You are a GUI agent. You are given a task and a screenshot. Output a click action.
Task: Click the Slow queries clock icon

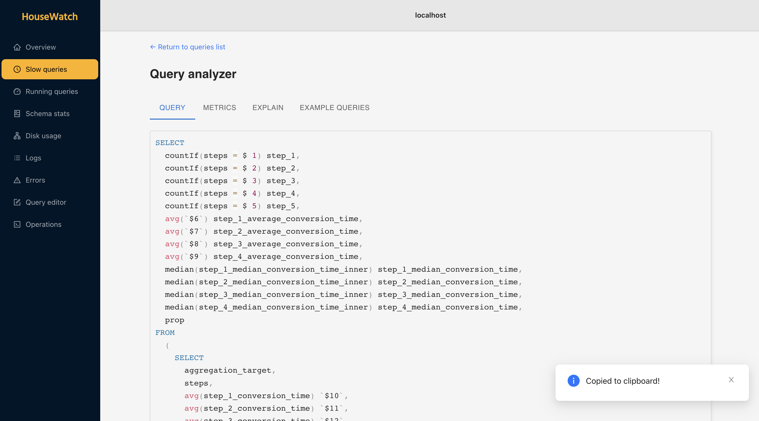click(17, 69)
